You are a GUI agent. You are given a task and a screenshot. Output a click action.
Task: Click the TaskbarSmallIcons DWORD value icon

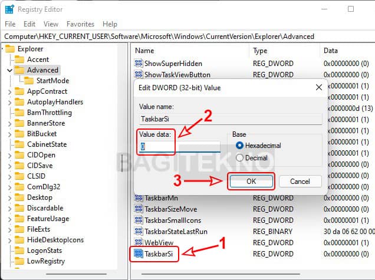point(139,220)
